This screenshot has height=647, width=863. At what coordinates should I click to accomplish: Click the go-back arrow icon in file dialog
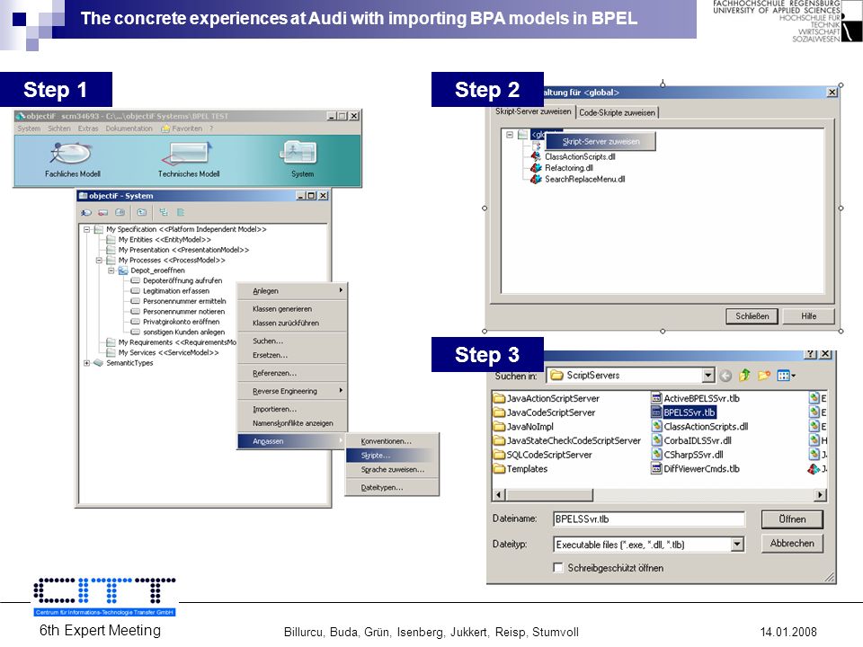(x=725, y=376)
